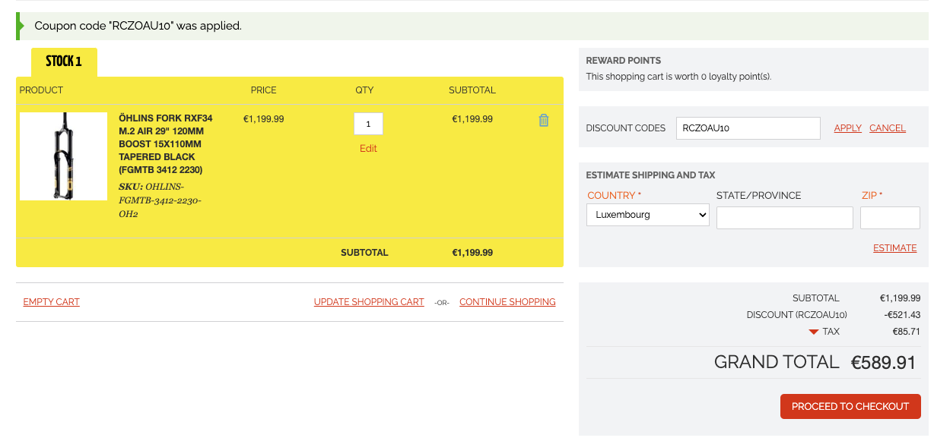Remove the Öhlins fork with trash icon
The width and height of the screenshot is (934, 441).
543,121
